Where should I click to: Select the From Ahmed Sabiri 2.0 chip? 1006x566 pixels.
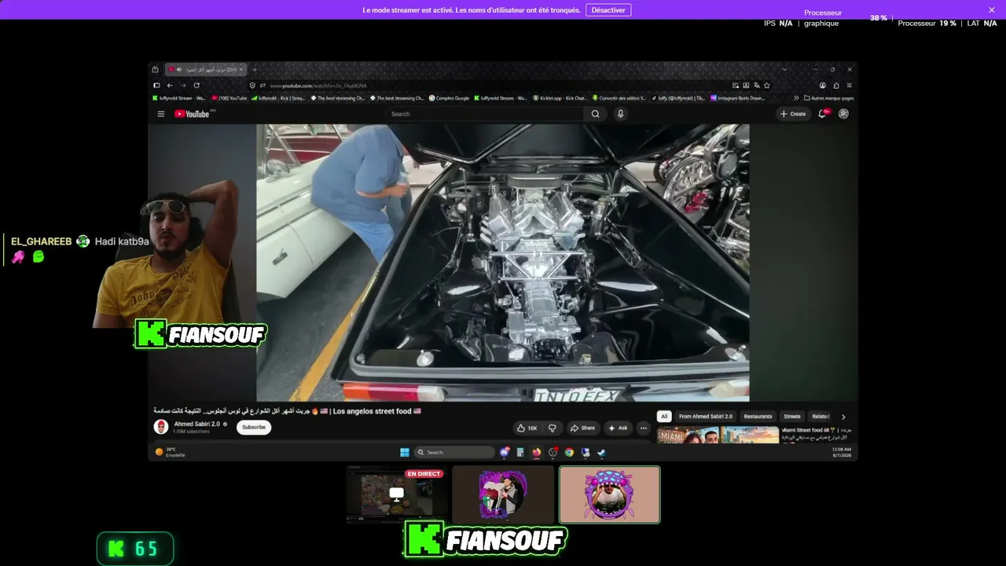pos(706,417)
